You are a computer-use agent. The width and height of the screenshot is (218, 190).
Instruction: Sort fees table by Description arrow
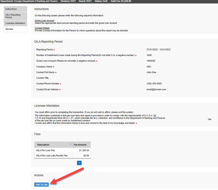tap(71, 144)
